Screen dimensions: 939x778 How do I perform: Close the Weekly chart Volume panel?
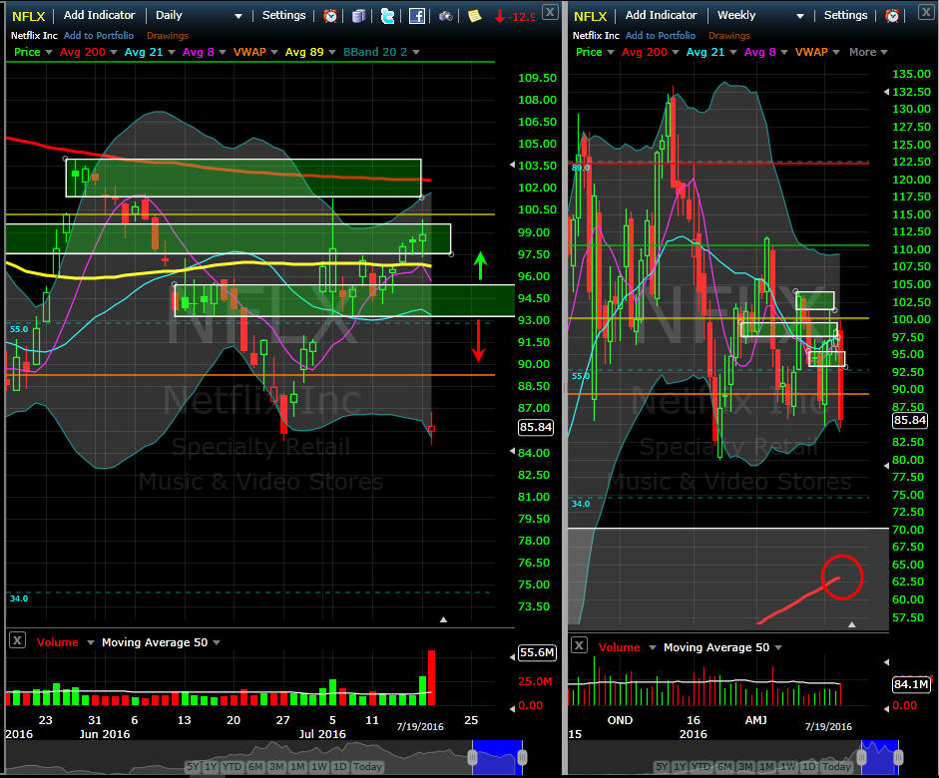[579, 647]
